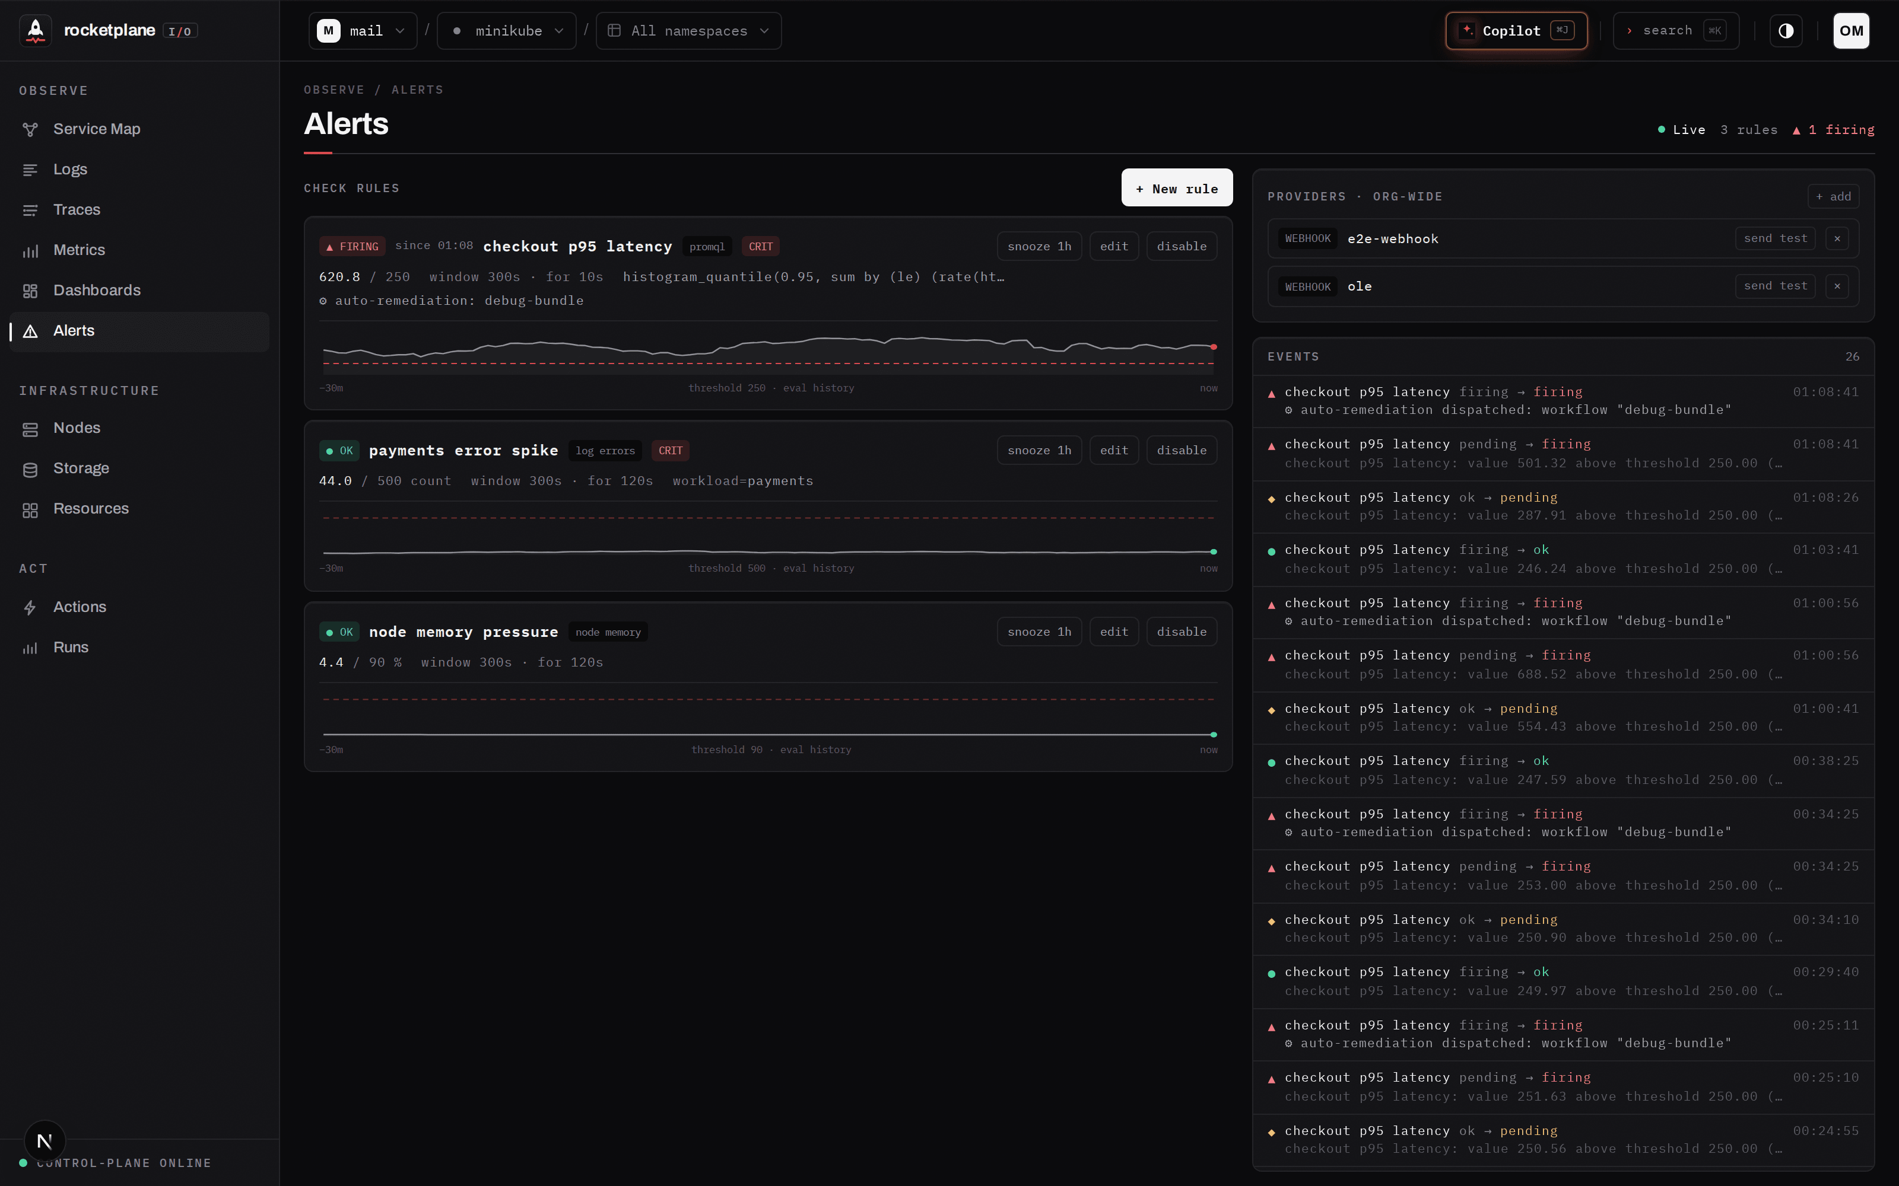Click the Nodes server icon

(x=31, y=429)
